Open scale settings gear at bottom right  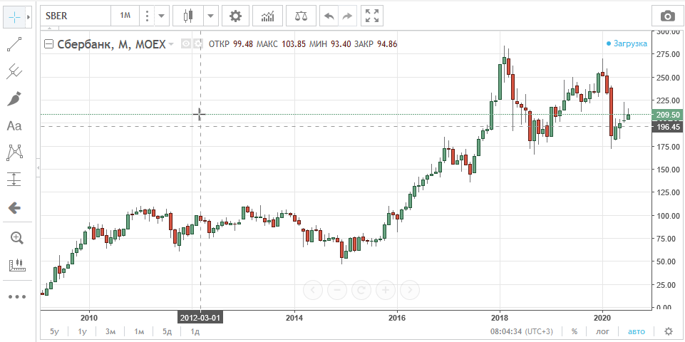(x=669, y=331)
